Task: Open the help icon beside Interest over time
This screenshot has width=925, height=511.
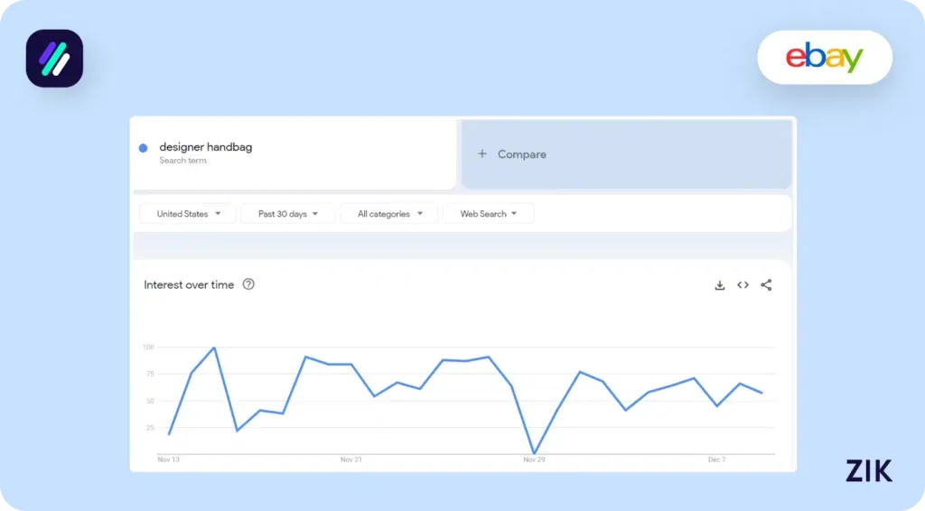Action: (x=249, y=284)
